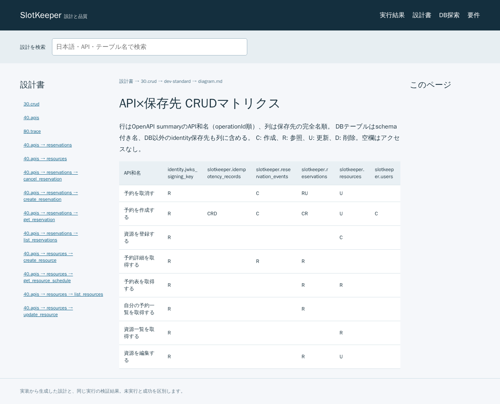Open the DB探索 nav item
Screen dimensions: 500x404
pos(449,15)
